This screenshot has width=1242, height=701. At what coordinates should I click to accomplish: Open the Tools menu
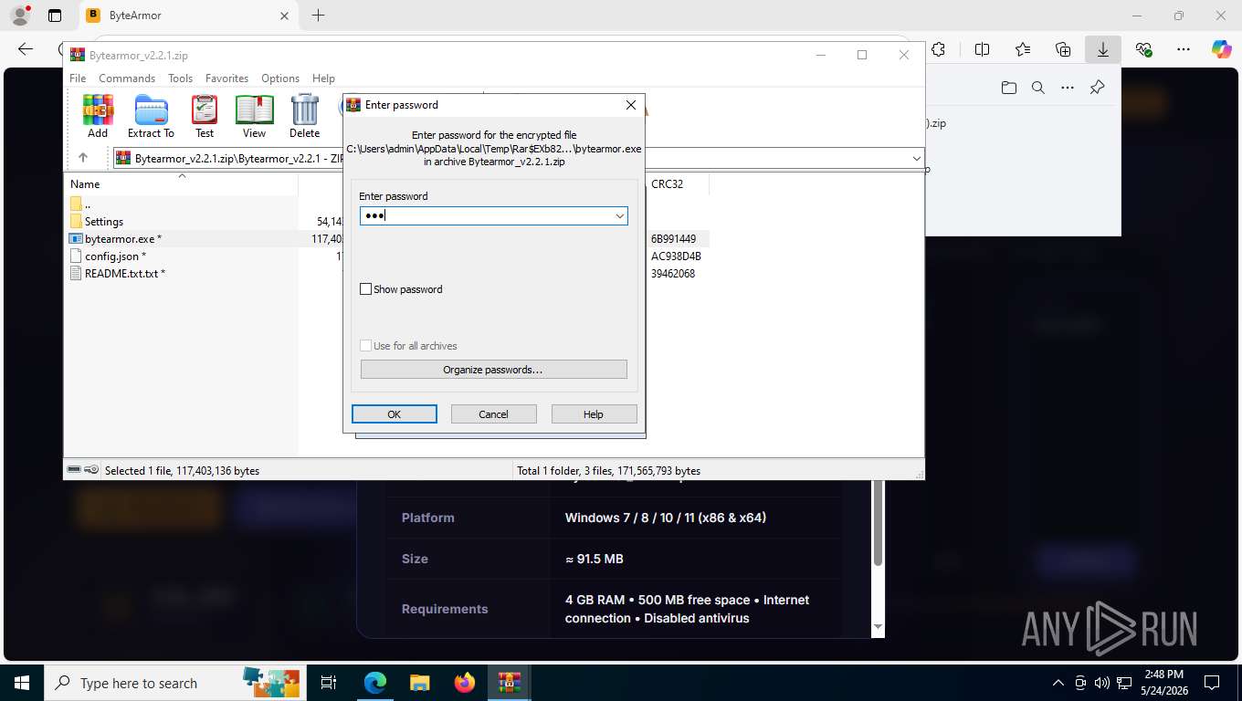pyautogui.click(x=180, y=78)
